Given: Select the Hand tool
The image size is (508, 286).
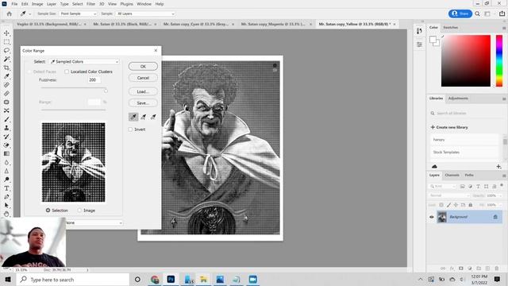Looking at the screenshot, I should (x=6, y=214).
